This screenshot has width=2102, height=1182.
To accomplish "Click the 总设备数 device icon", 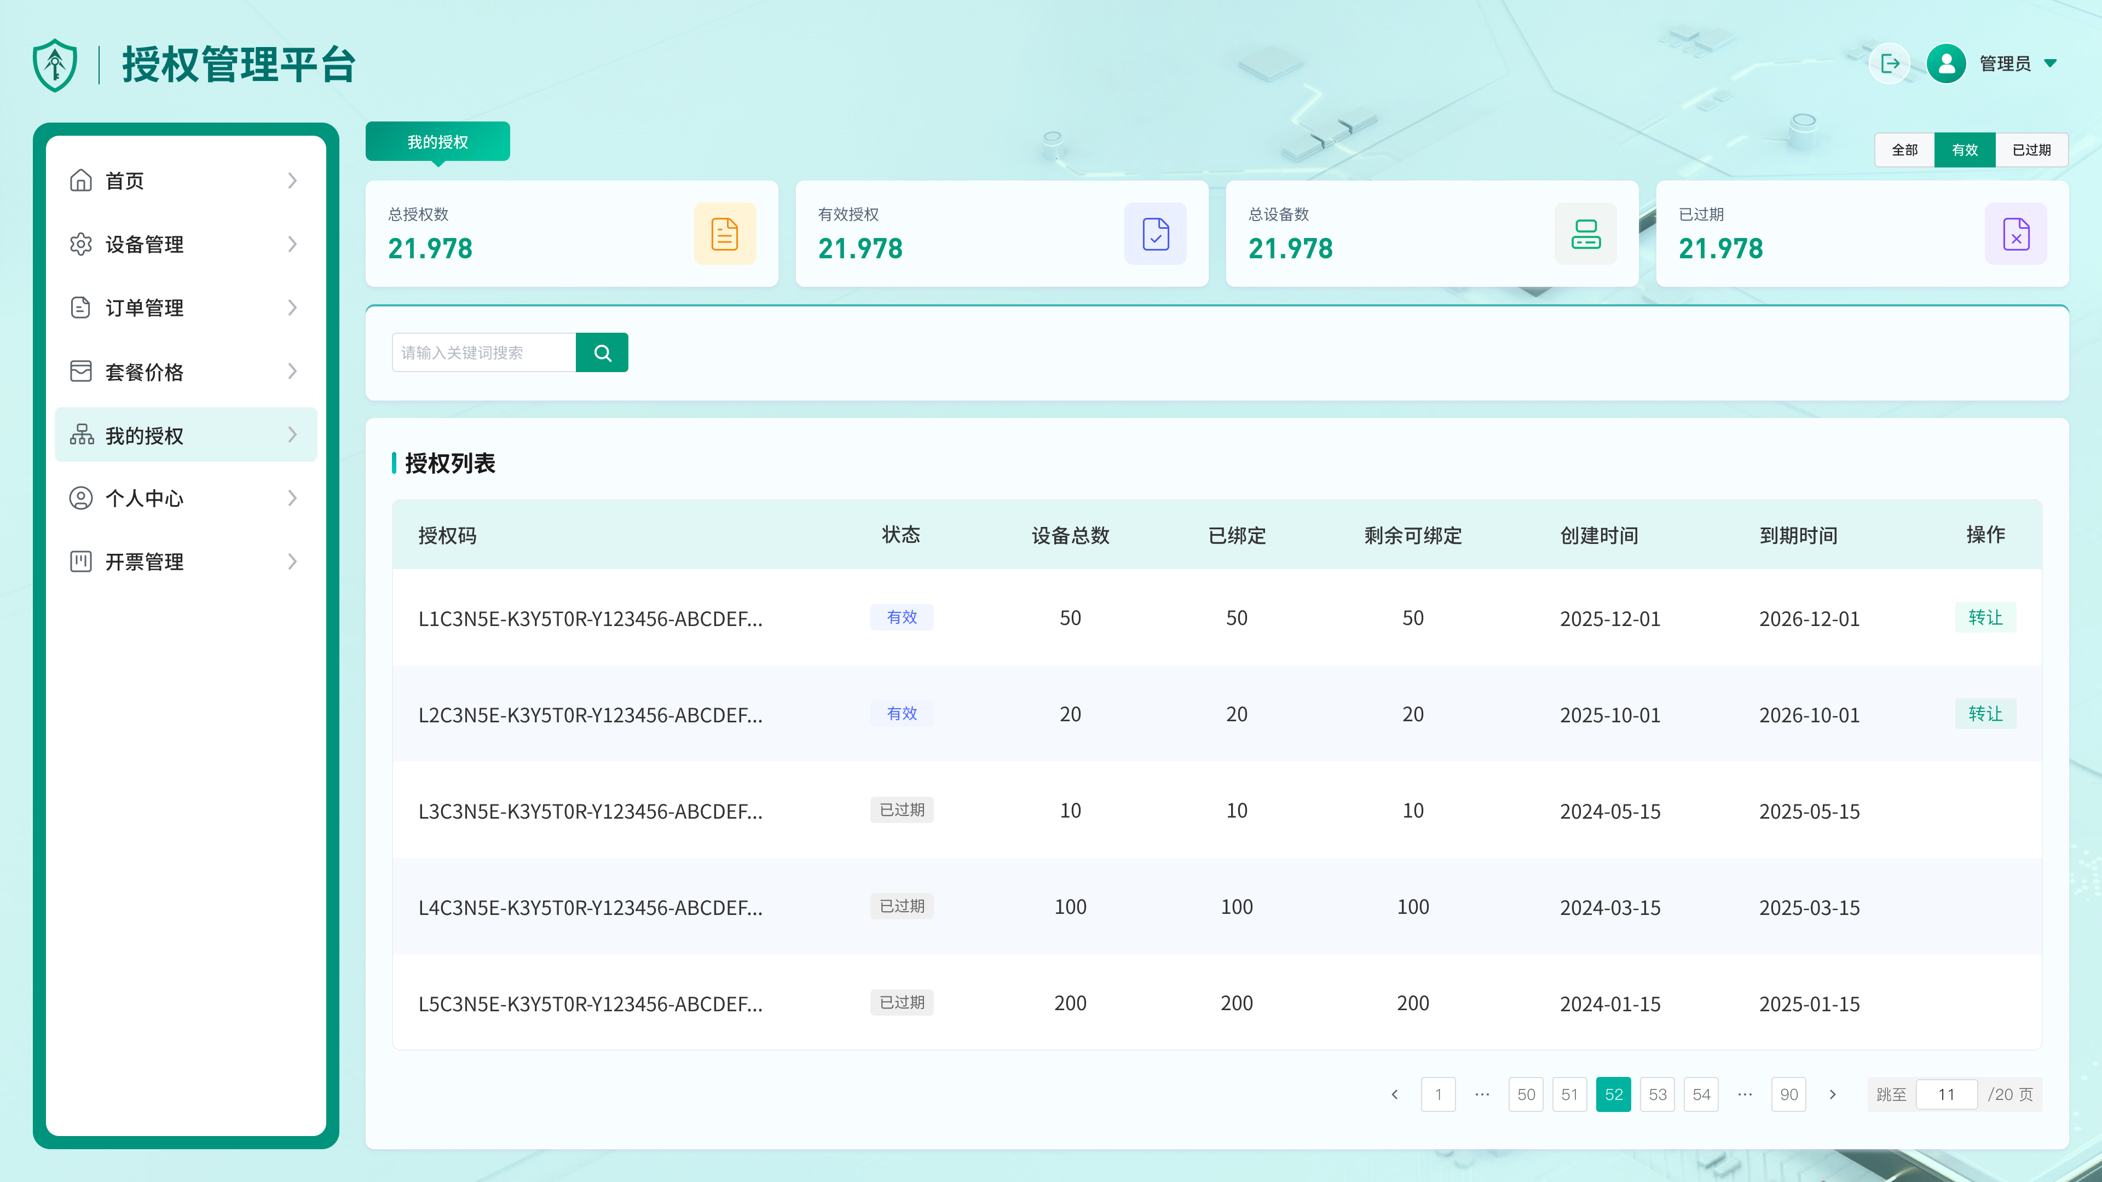I will [1585, 234].
